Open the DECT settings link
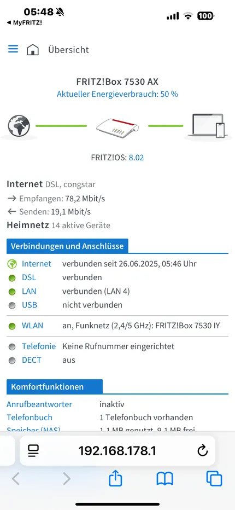The height and width of the screenshot is (510, 235). pyautogui.click(x=32, y=360)
